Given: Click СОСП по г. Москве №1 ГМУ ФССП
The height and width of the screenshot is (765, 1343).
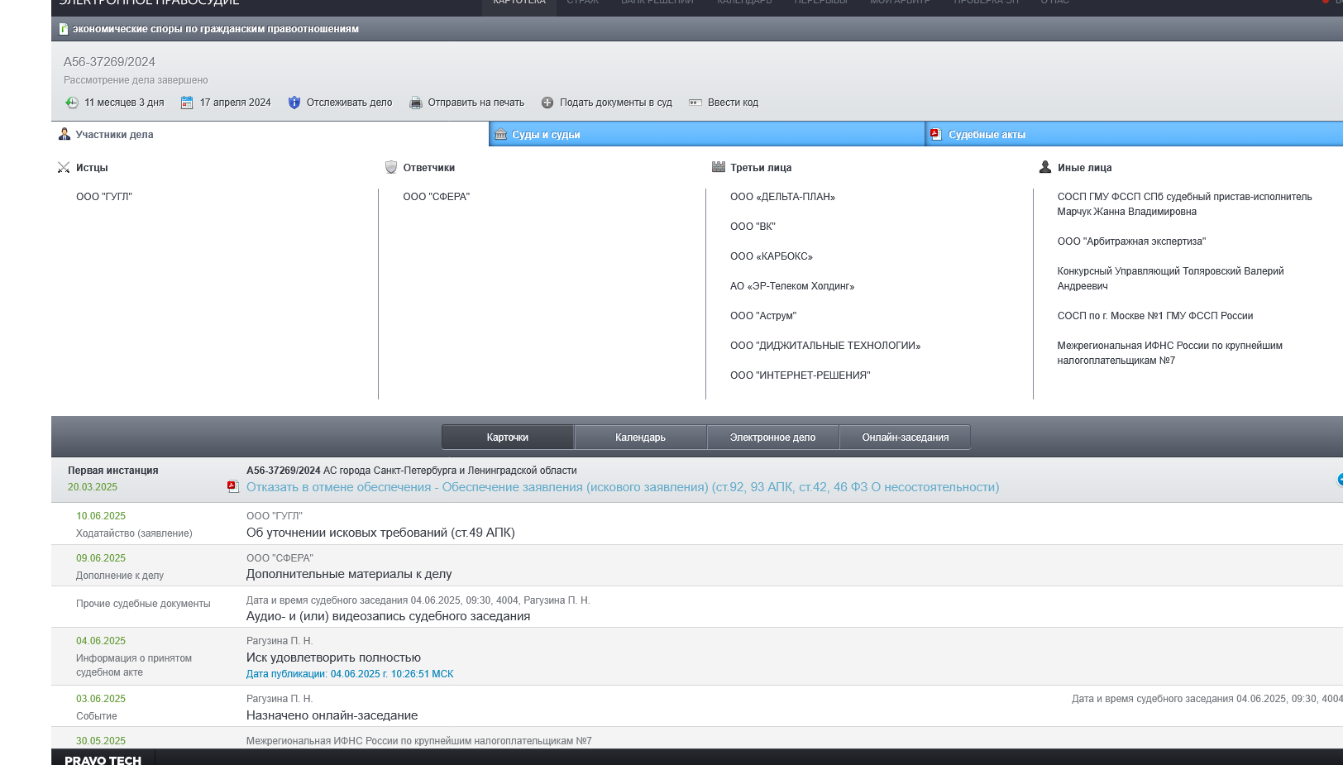Looking at the screenshot, I should (x=1155, y=316).
